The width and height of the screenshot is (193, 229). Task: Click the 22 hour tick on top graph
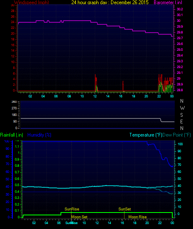(x=159, y=96)
